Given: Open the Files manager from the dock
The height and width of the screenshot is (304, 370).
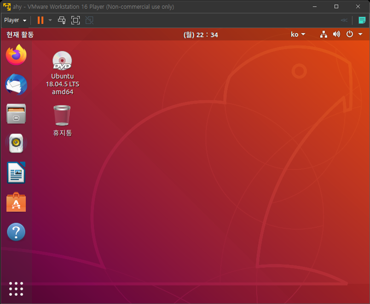Looking at the screenshot, I should click(x=16, y=114).
